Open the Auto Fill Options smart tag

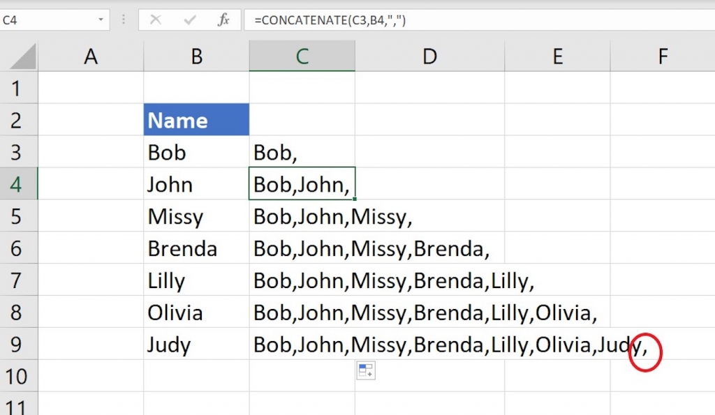coord(365,370)
